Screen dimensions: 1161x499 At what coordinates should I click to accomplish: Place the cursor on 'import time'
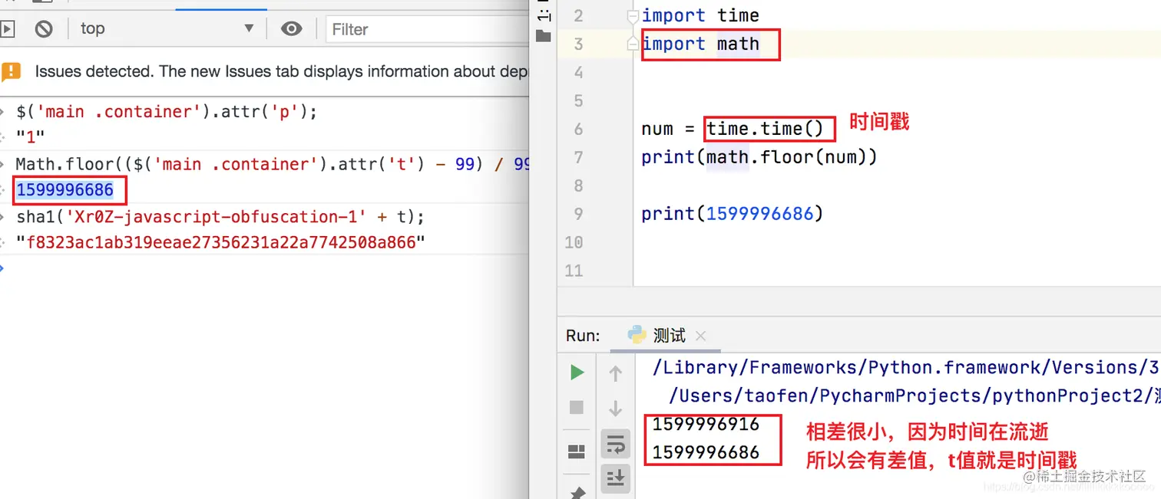click(700, 16)
